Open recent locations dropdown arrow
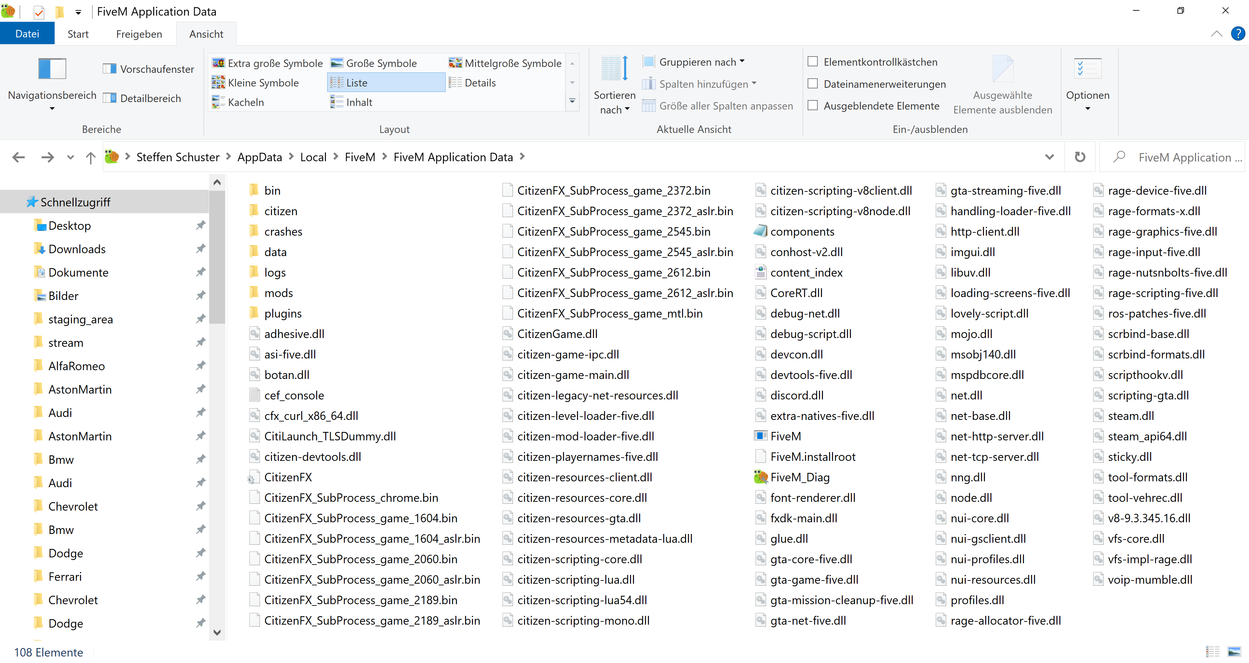The height and width of the screenshot is (663, 1249). pos(70,157)
